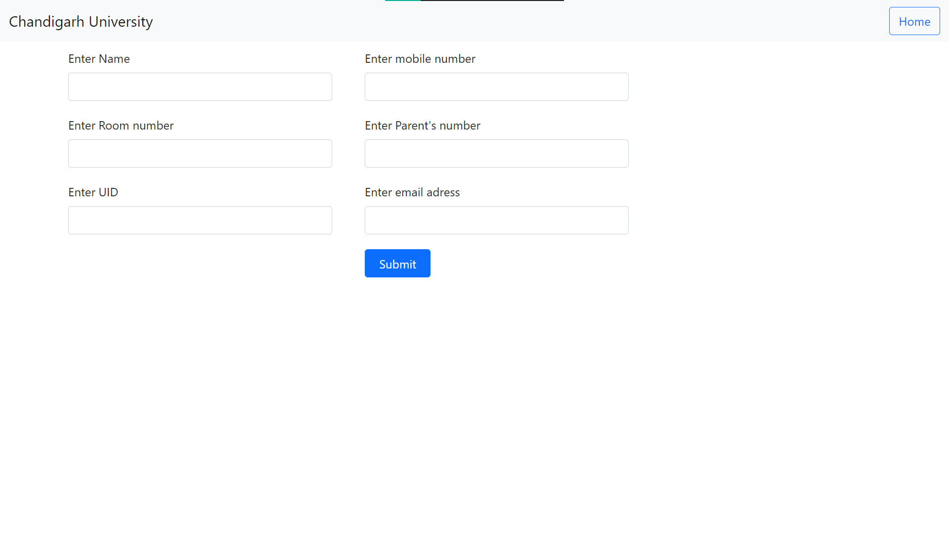Open the Home page
Screen dimensions: 949x534
tap(914, 21)
